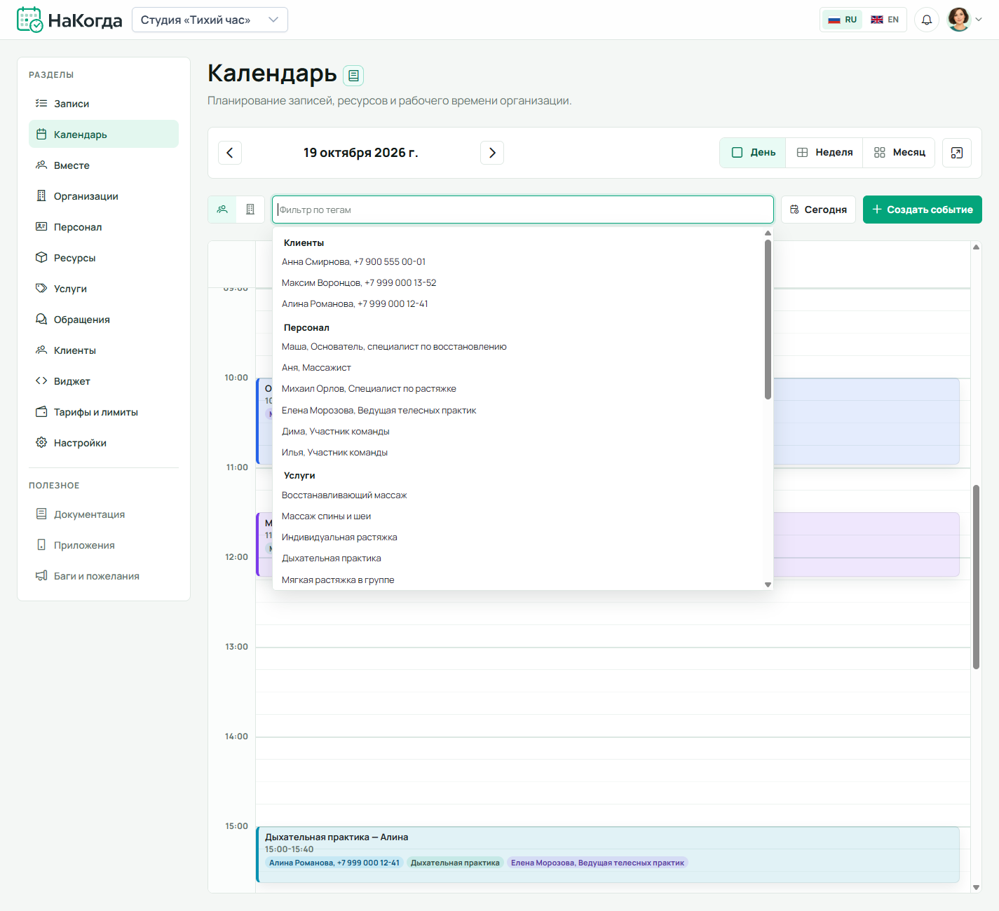This screenshot has width=999, height=911.
Task: Click the Документация book icon
Action: (x=41, y=514)
